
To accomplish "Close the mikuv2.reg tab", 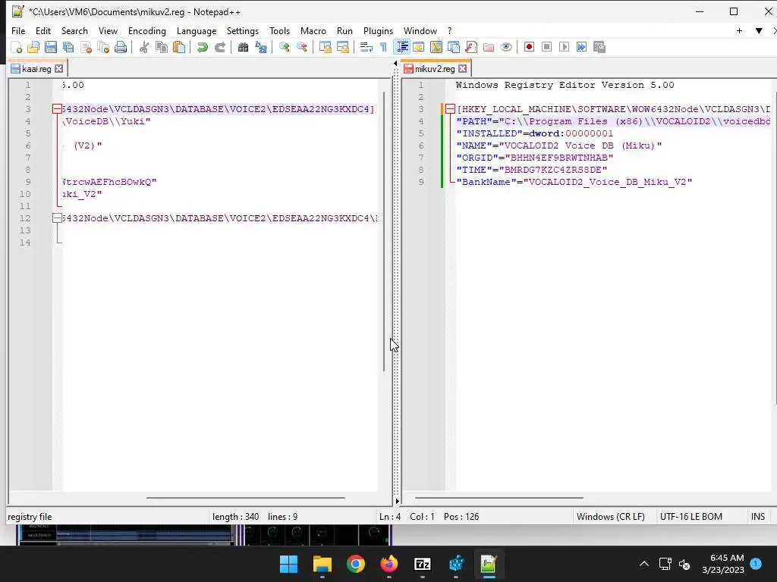I will (462, 69).
